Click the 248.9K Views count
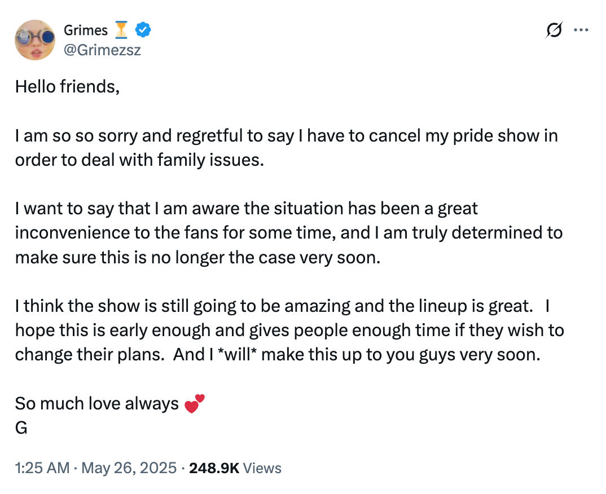This screenshot has height=494, width=606. (235, 467)
